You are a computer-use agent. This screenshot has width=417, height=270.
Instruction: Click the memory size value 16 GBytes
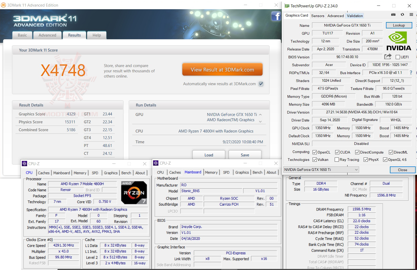point(321,189)
